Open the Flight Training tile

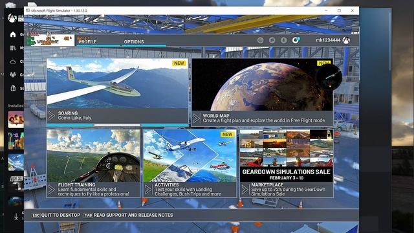click(x=93, y=163)
